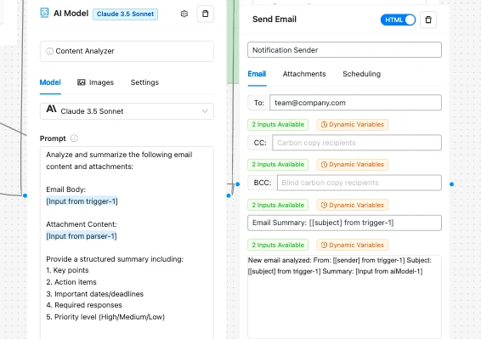Click the 'Attachment Content:' line in prompt
Screen dimensions: 481x339
coord(82,224)
